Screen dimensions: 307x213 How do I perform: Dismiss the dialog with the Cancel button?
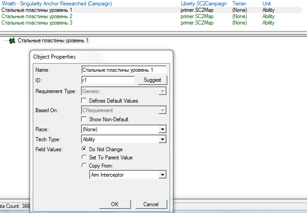coord(151,204)
